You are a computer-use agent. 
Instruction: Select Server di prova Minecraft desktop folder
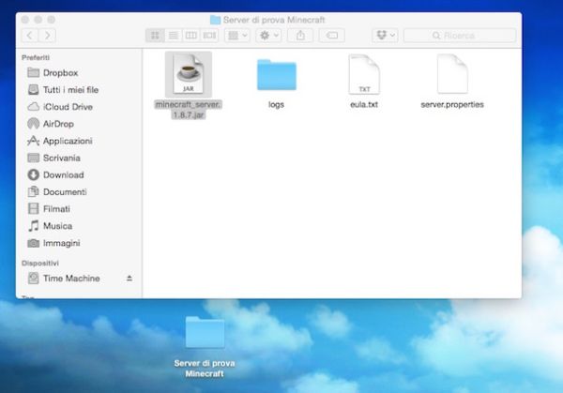coord(205,332)
